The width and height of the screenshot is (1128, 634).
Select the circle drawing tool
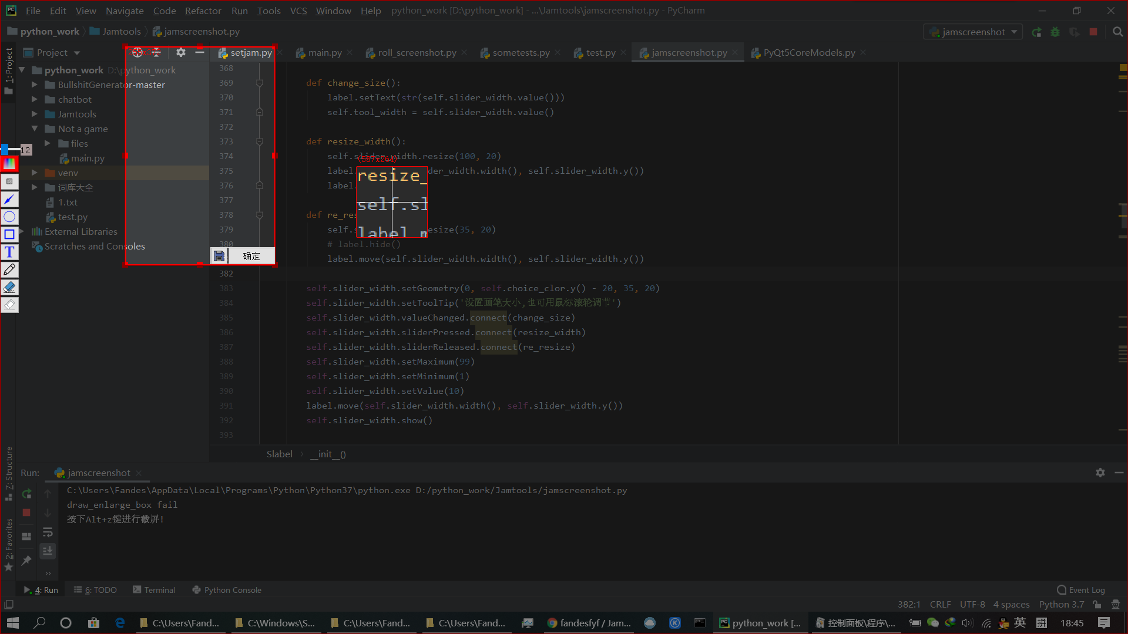click(x=9, y=217)
